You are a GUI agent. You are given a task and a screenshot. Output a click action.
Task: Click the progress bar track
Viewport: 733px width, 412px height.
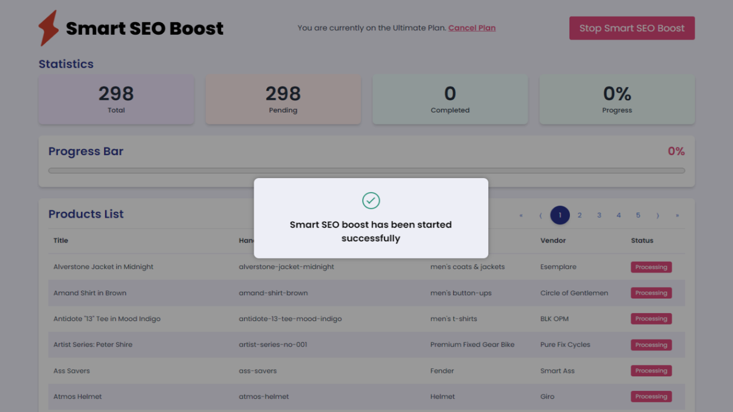point(366,170)
